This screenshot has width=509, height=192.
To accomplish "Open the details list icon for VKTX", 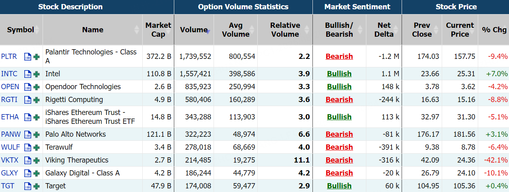I will [x=28, y=161].
